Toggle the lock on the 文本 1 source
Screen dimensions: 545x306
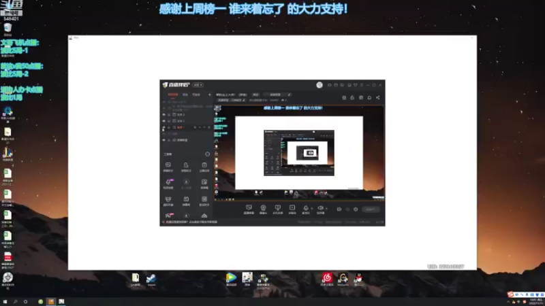point(169,121)
